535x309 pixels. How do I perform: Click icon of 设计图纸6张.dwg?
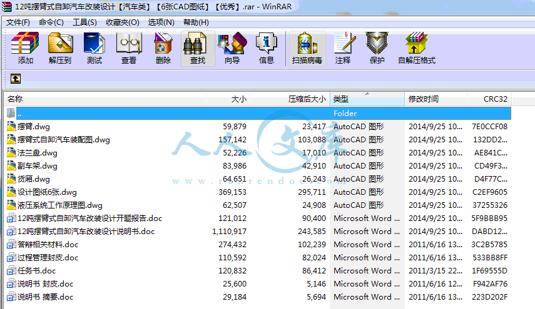coord(11,192)
